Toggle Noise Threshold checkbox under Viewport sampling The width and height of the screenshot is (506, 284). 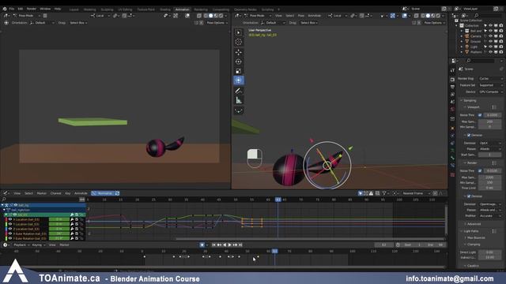(480, 115)
